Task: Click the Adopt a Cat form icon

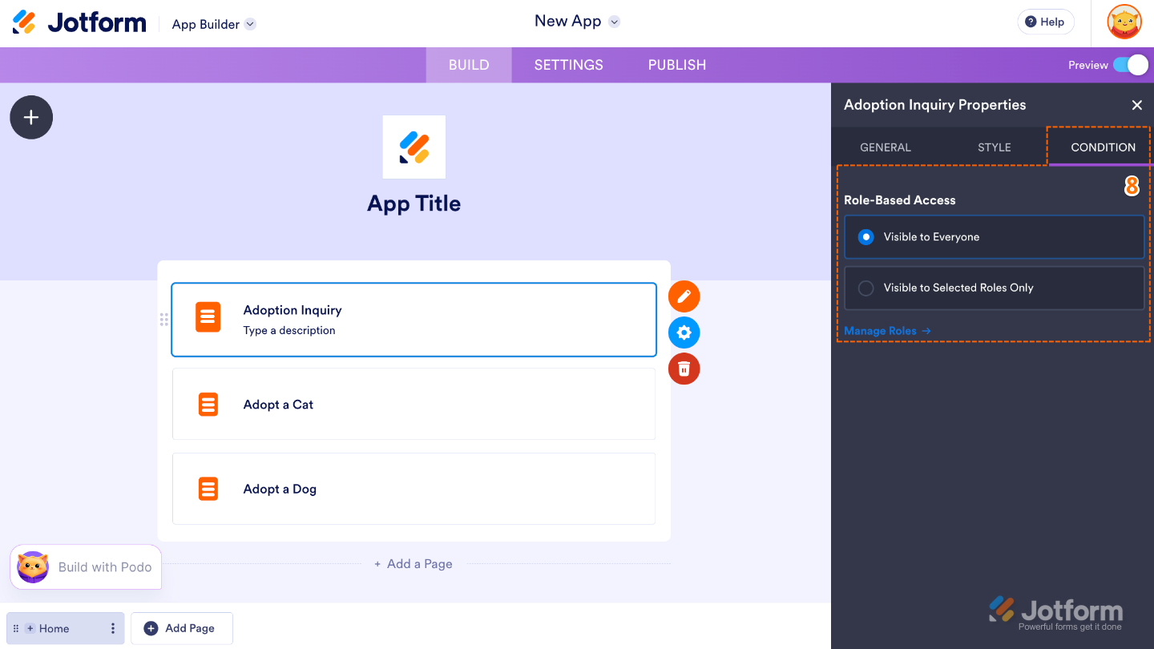Action: 208,404
